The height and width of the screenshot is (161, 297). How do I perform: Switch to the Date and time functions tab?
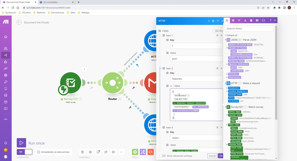tap(251, 20)
